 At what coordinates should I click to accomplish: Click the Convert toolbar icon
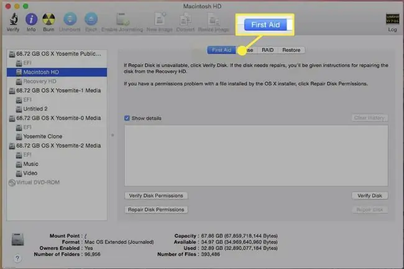tap(185, 19)
